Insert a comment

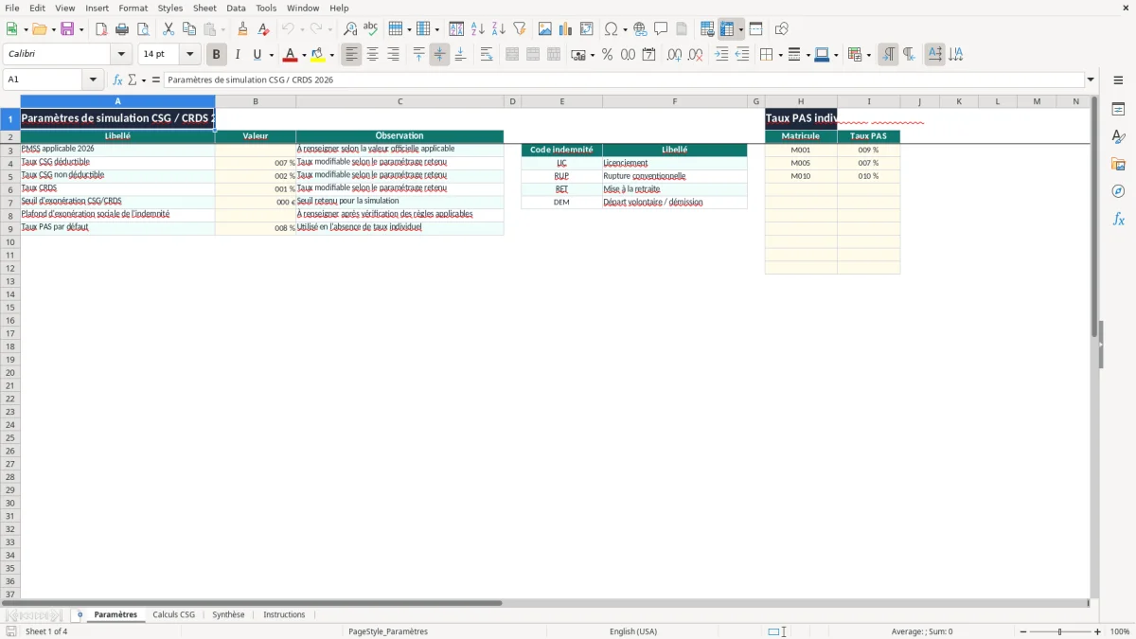pos(662,29)
